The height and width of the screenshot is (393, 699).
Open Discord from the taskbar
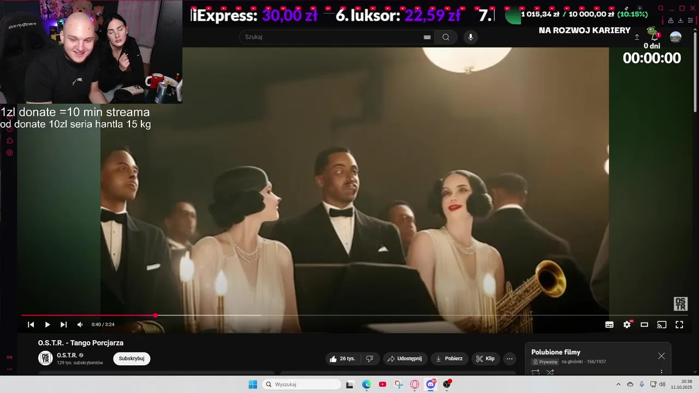pyautogui.click(x=431, y=384)
